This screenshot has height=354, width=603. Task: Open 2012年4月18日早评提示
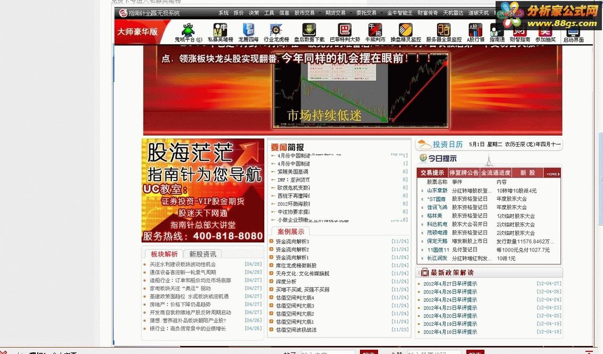tap(450, 332)
